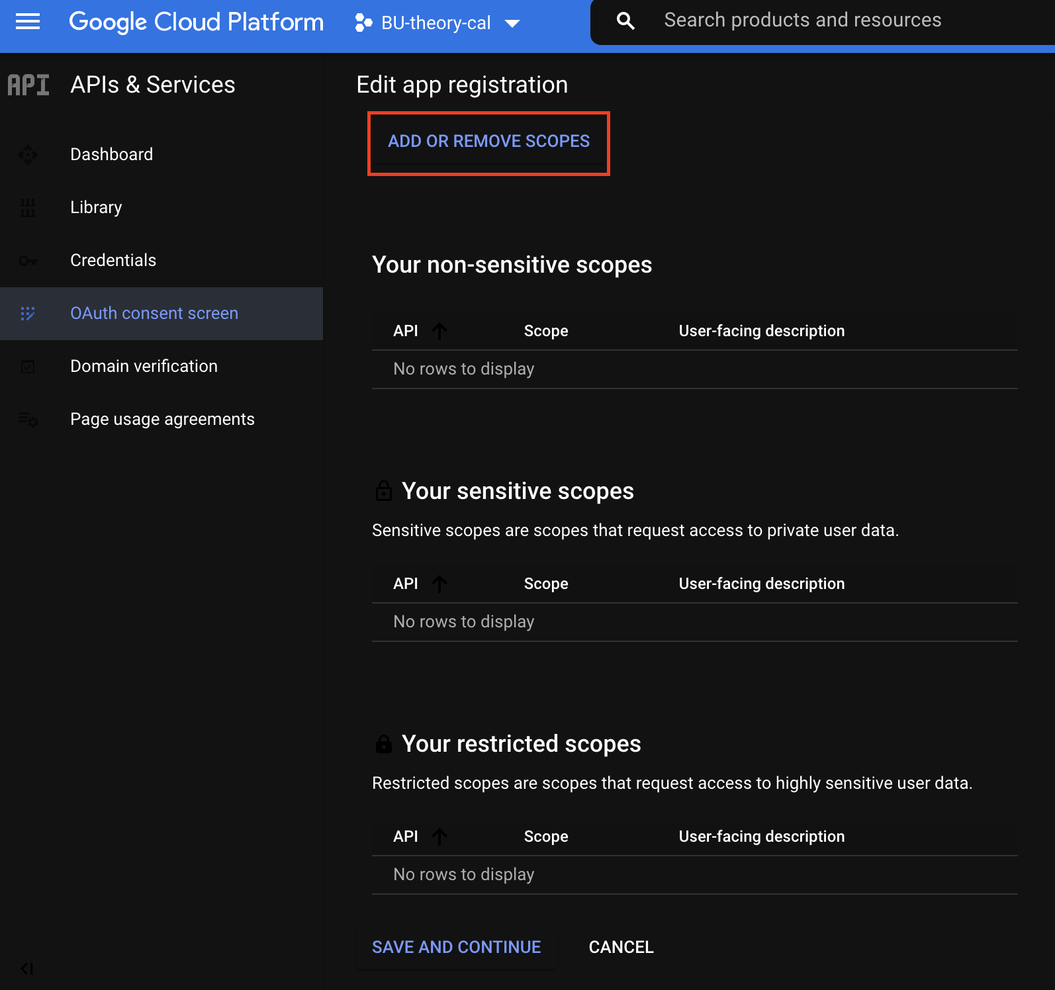The height and width of the screenshot is (990, 1055).
Task: Click API column header in restricted table
Action: click(x=406, y=836)
